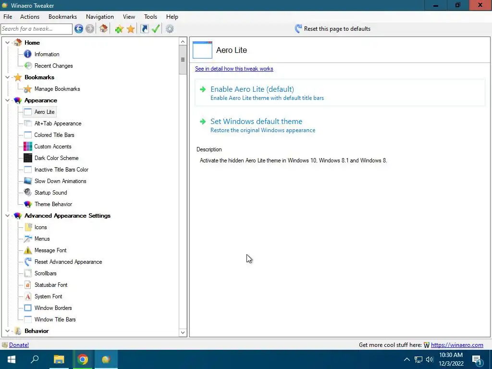Click the green checkmark toolbar icon
Screen dimensions: 492x369
(156, 29)
